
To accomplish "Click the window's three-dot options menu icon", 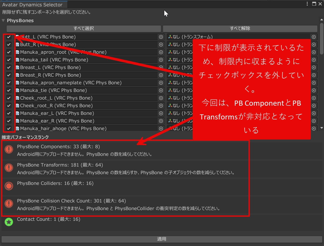I will (307, 4).
